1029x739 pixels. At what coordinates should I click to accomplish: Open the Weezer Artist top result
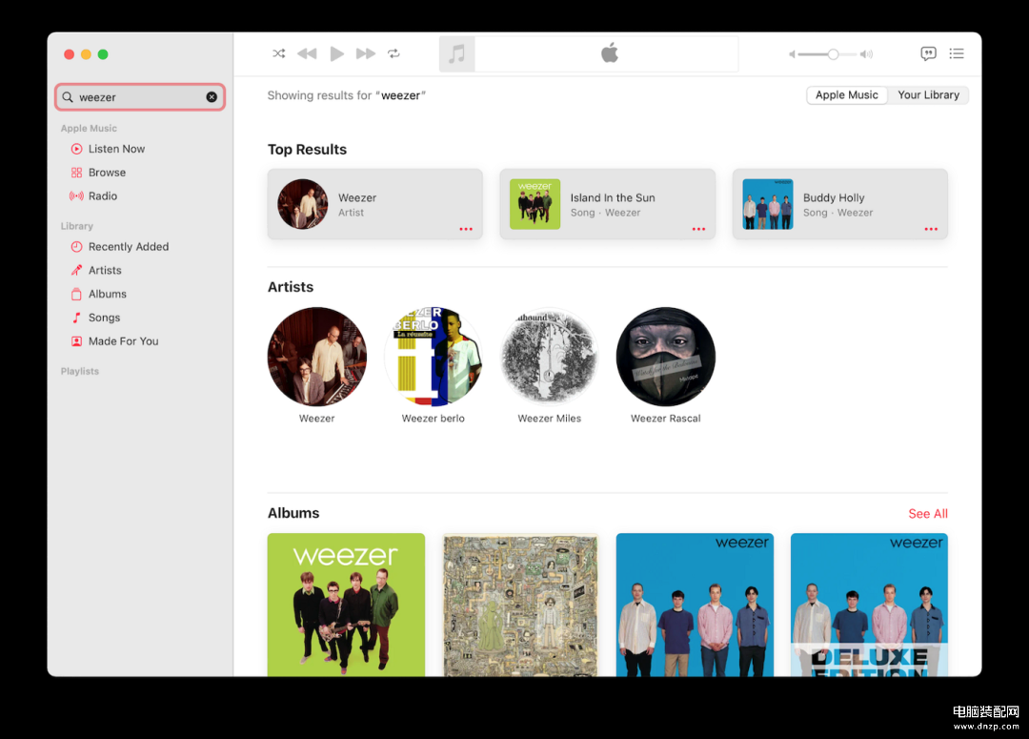click(374, 204)
